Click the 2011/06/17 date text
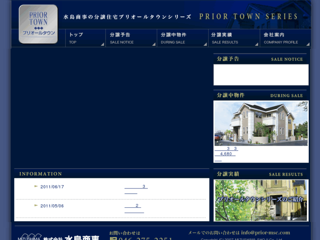 (52, 187)
